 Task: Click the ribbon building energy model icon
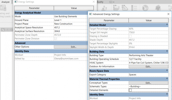click(158, 8)
